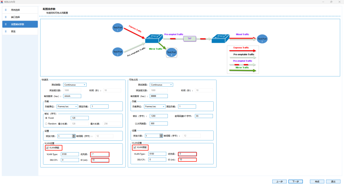Screen dimensions: 344x185
Task: Click VLAN Type field in 快速流 group
Action: (x=70, y=154)
